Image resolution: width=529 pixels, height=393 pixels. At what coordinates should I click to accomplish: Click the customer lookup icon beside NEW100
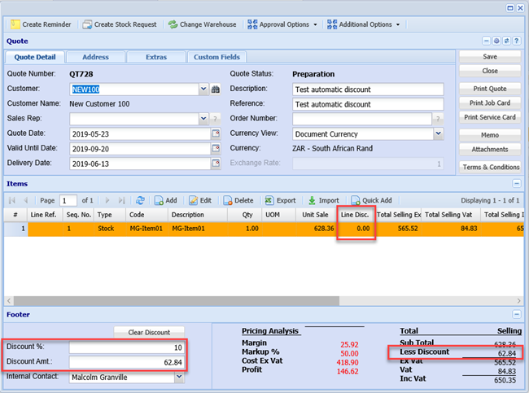click(216, 89)
